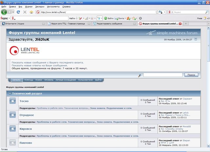
Task: Go to the Home page icon
Action: click(x=31, y=12)
